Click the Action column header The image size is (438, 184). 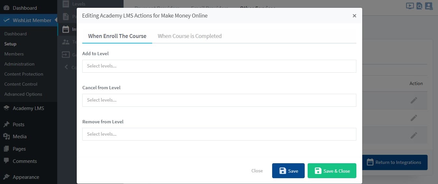[416, 83]
